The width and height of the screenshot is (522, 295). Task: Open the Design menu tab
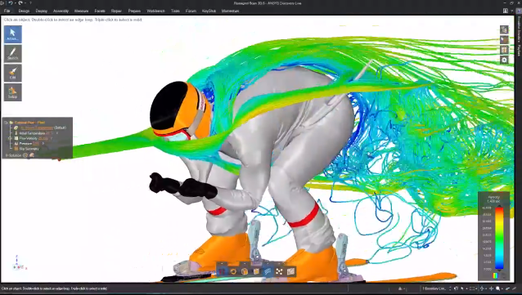pos(24,11)
